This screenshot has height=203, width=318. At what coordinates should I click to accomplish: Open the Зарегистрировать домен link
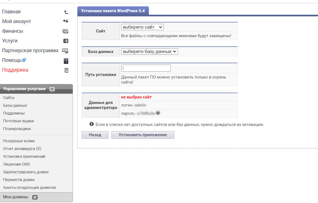(26, 172)
